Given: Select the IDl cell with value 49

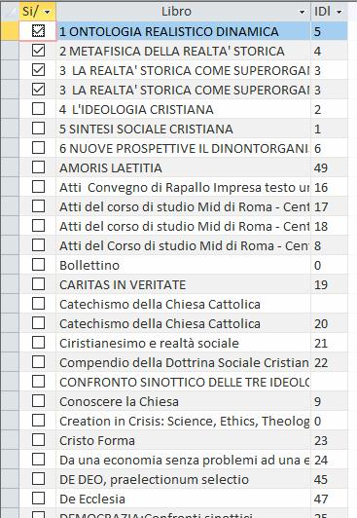Looking at the screenshot, I should [329, 167].
